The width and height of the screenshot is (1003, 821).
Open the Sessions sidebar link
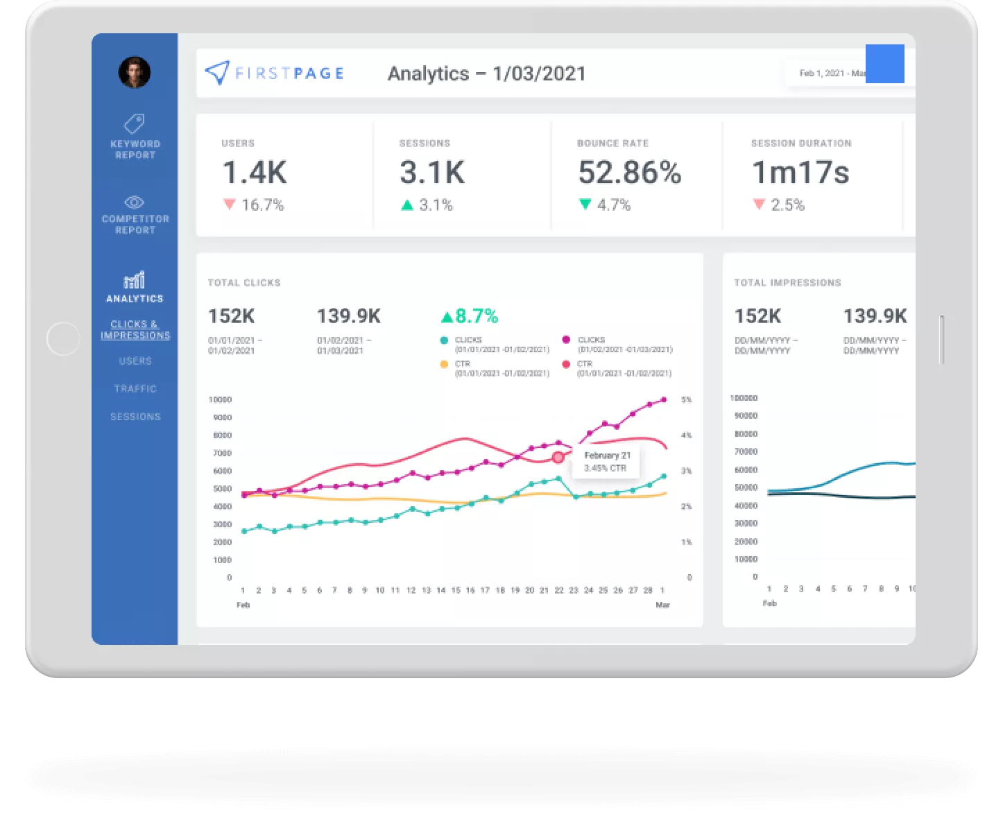coord(135,416)
